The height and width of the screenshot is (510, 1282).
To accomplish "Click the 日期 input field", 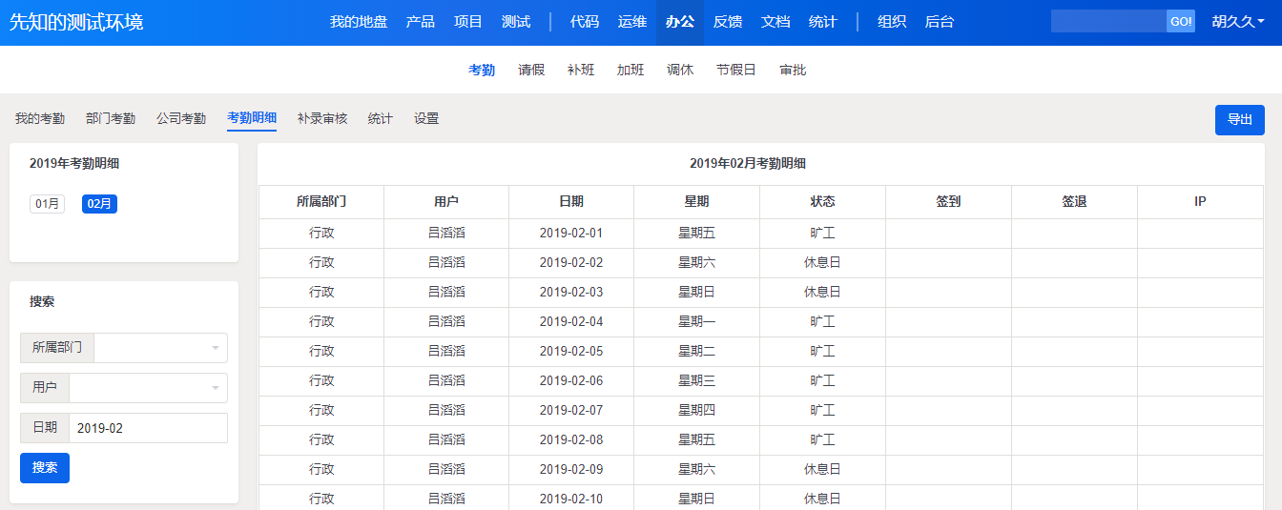I will (x=148, y=428).
